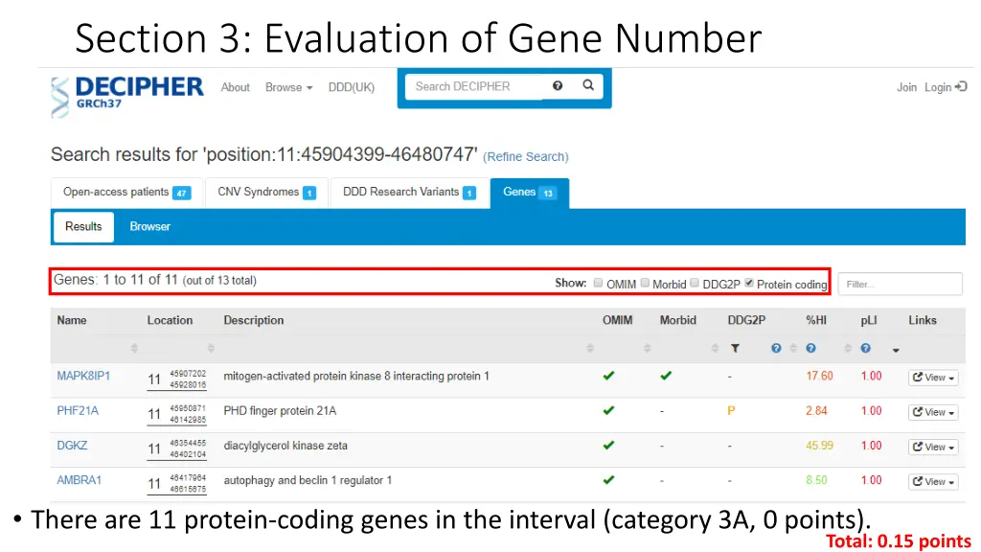Click the Refine Search link

click(526, 156)
